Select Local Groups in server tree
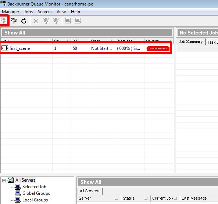 tap(35, 200)
